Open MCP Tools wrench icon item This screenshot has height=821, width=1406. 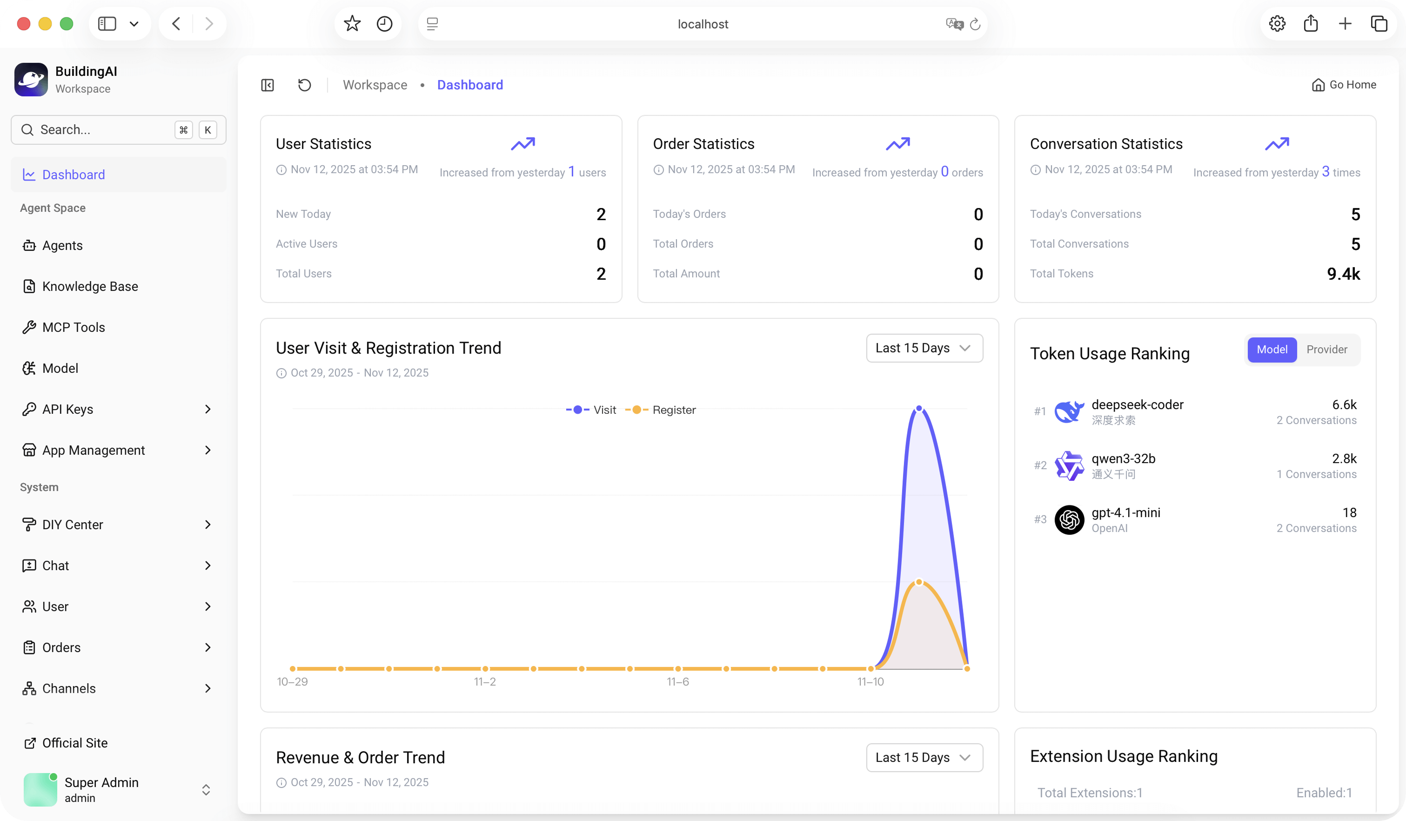click(29, 327)
